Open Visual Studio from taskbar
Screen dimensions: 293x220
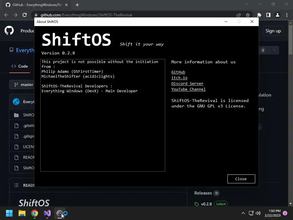47,213
